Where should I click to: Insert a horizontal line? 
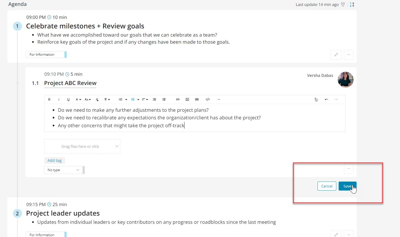coord(219,99)
